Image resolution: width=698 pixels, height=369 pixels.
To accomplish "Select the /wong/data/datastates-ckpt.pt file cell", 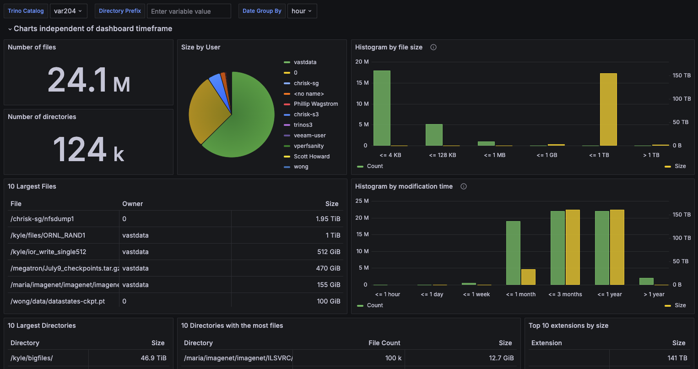I will [64, 301].
